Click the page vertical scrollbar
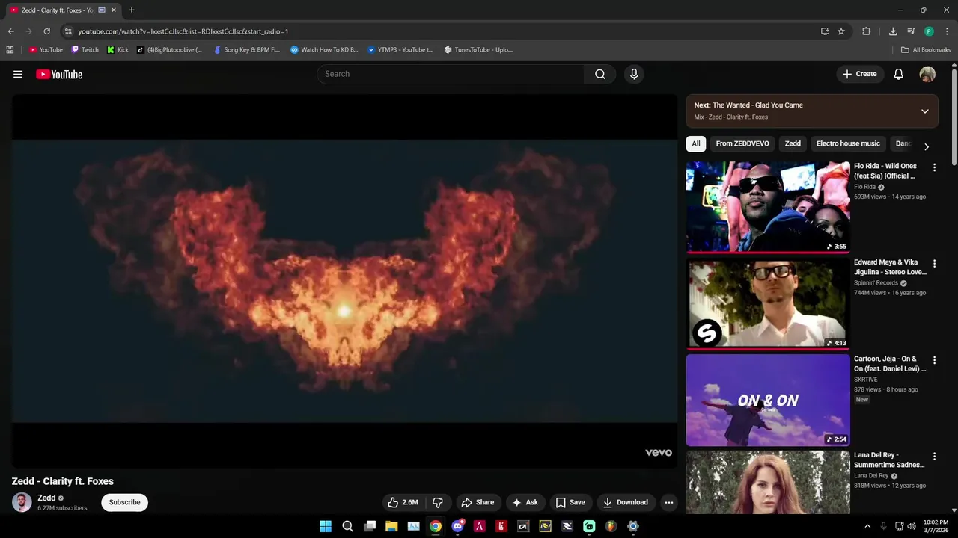The width and height of the screenshot is (958, 538). (x=954, y=117)
